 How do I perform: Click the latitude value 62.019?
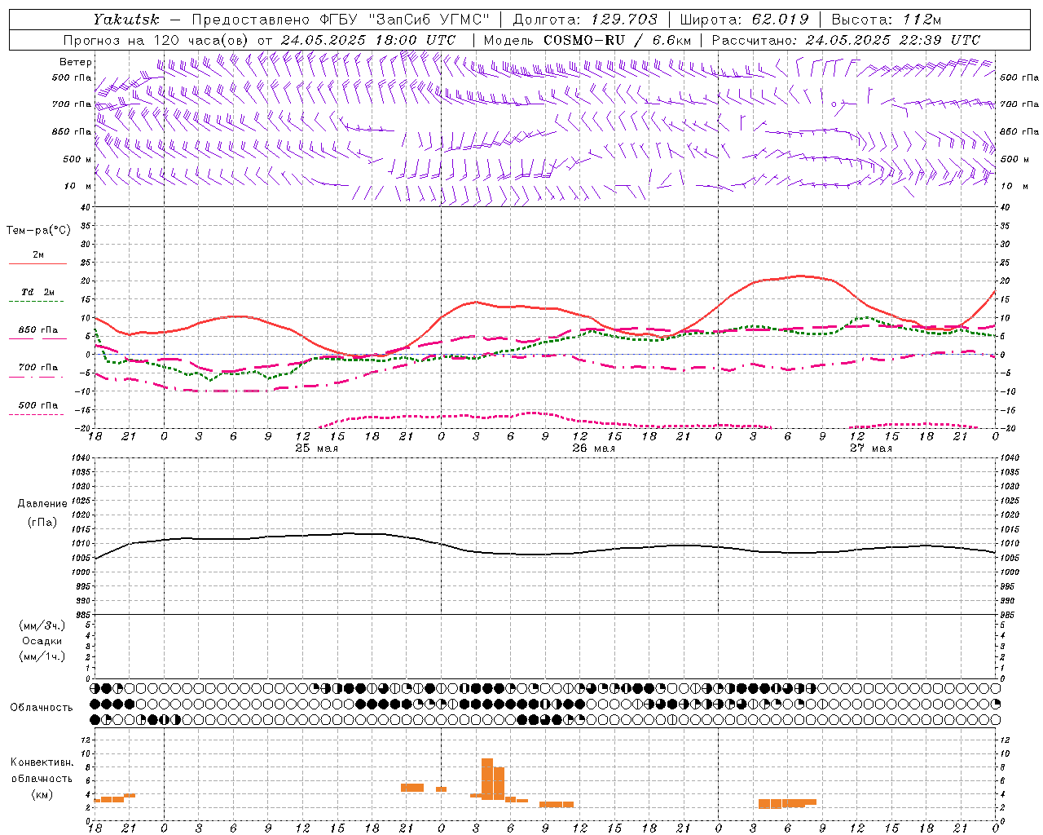tap(781, 19)
